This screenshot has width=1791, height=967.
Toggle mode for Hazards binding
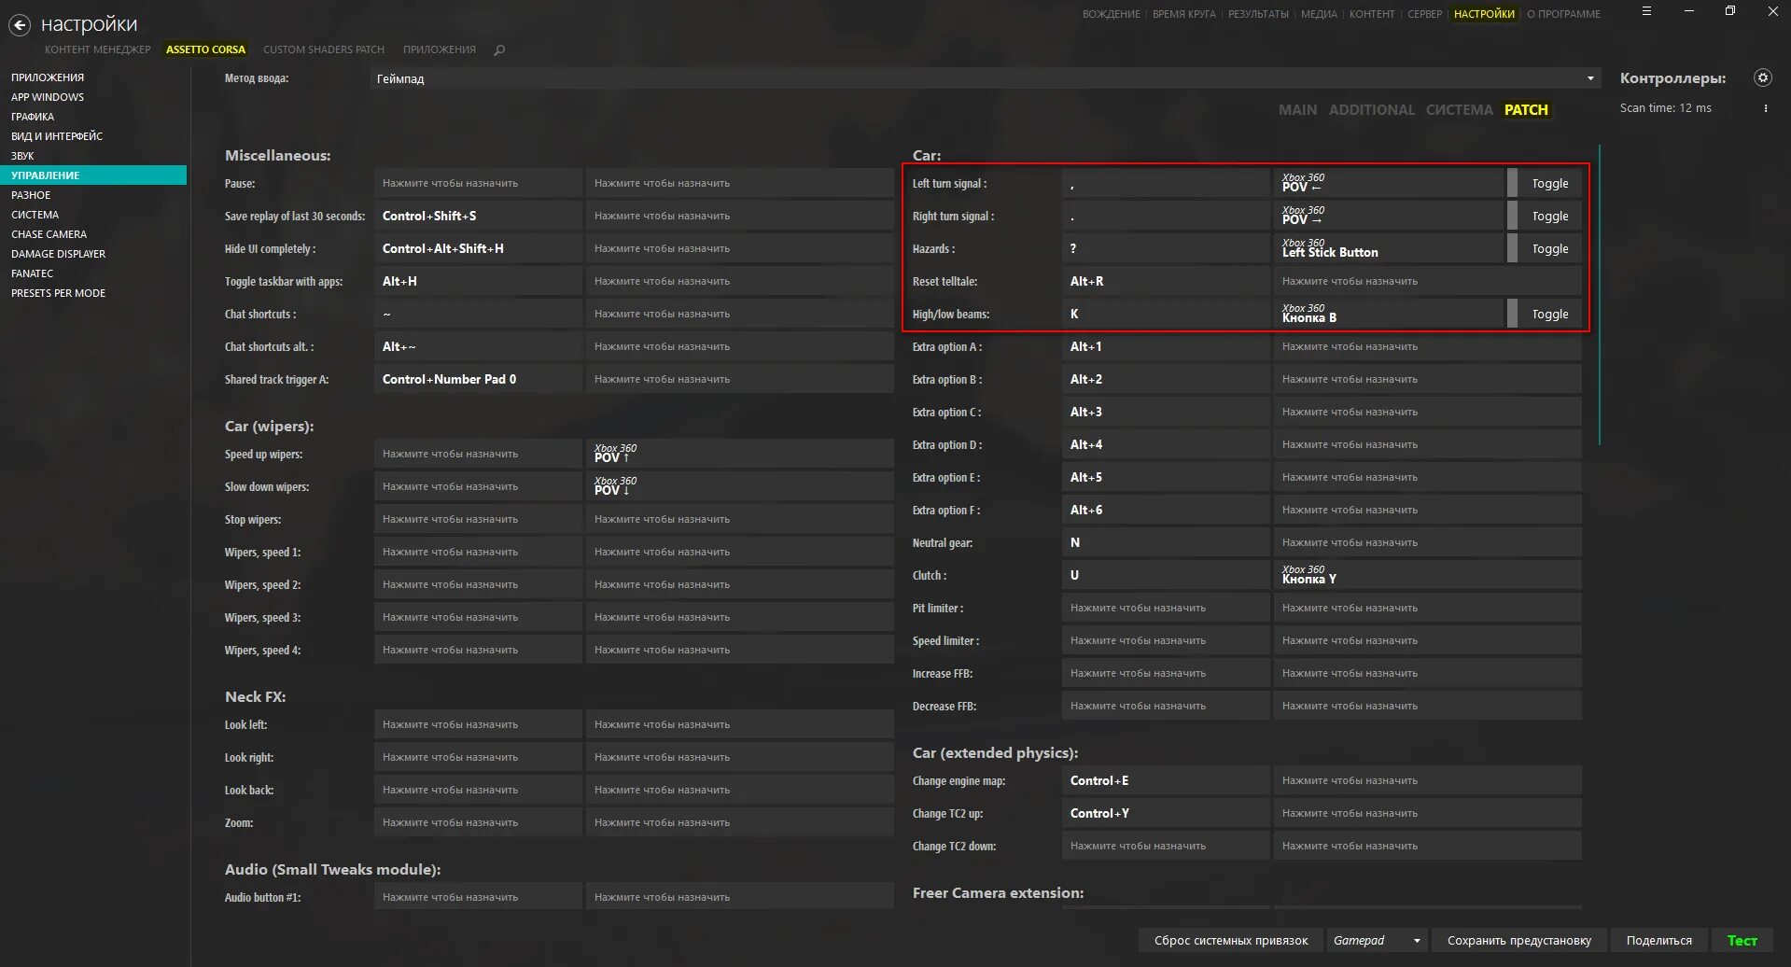point(1549,249)
